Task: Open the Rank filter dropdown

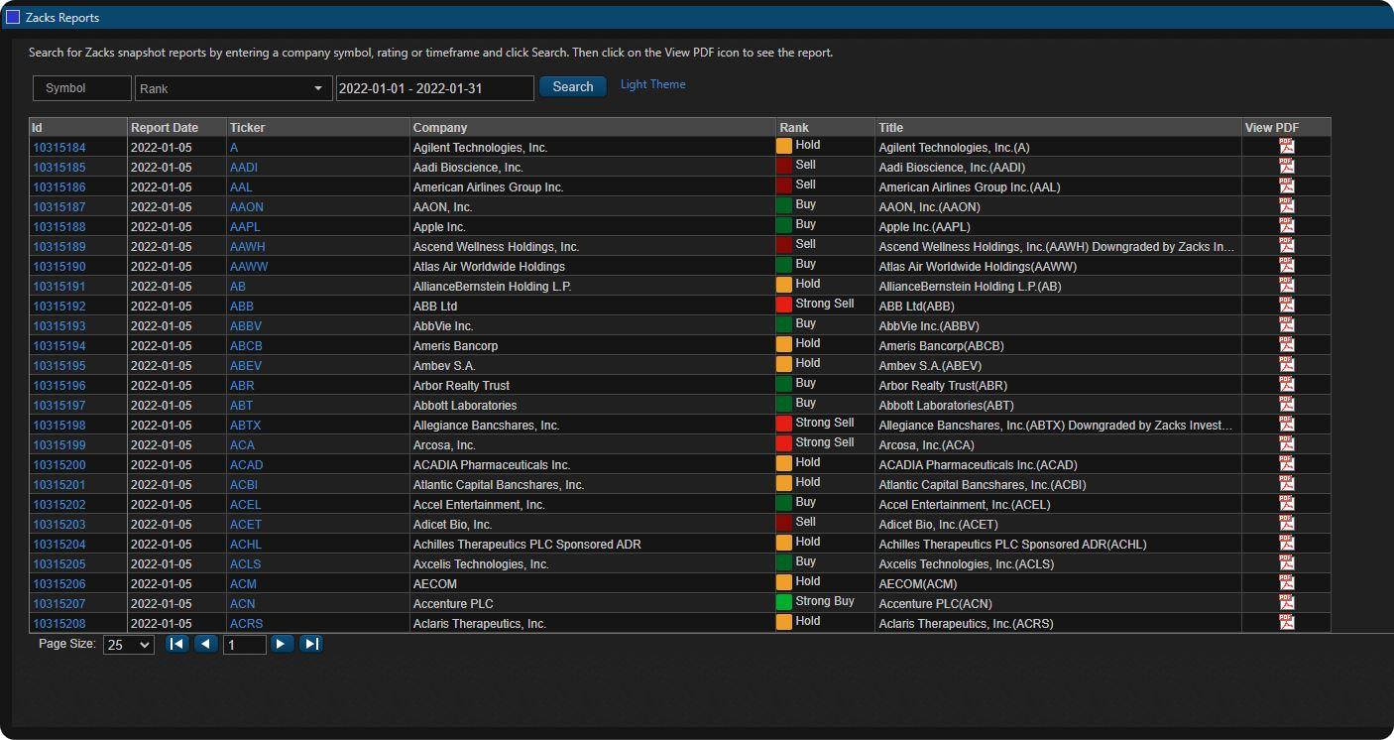Action: pos(233,88)
